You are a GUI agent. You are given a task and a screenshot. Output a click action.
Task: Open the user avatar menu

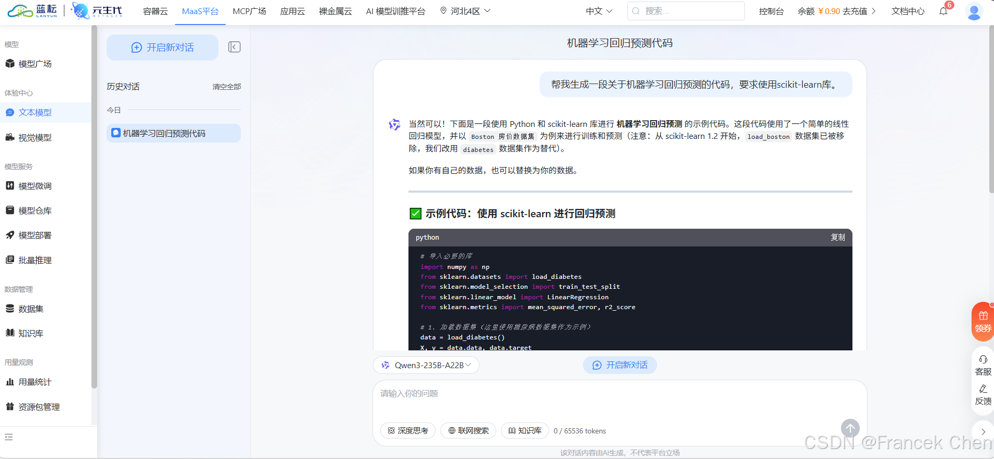click(974, 11)
